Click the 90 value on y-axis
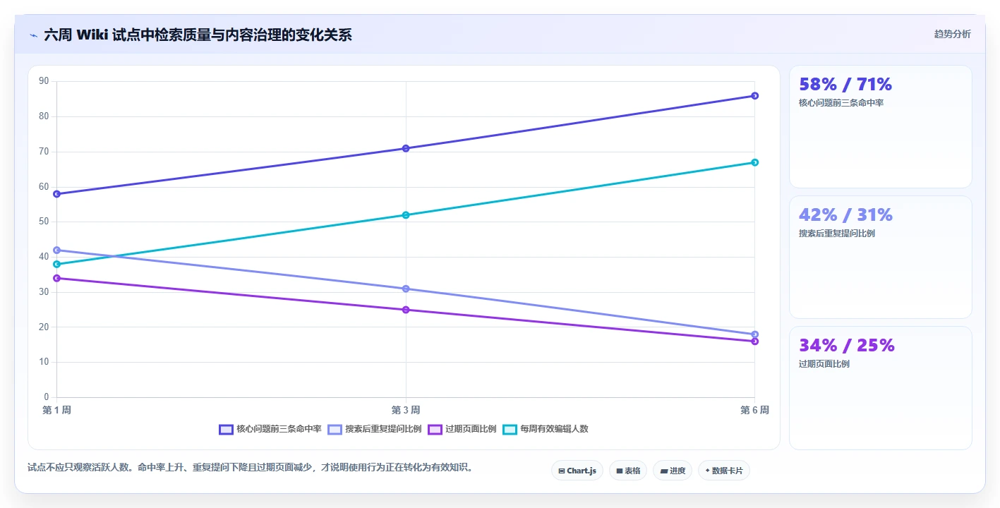Viewport: 1000px width, 508px height. [44, 81]
